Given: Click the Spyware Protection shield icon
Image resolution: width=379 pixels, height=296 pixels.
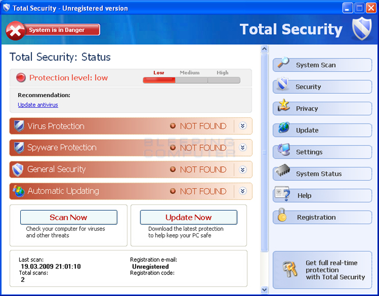Looking at the screenshot, I should (19, 148).
